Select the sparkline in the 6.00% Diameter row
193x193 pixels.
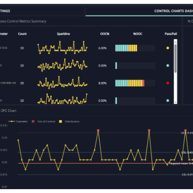[x=62, y=48]
